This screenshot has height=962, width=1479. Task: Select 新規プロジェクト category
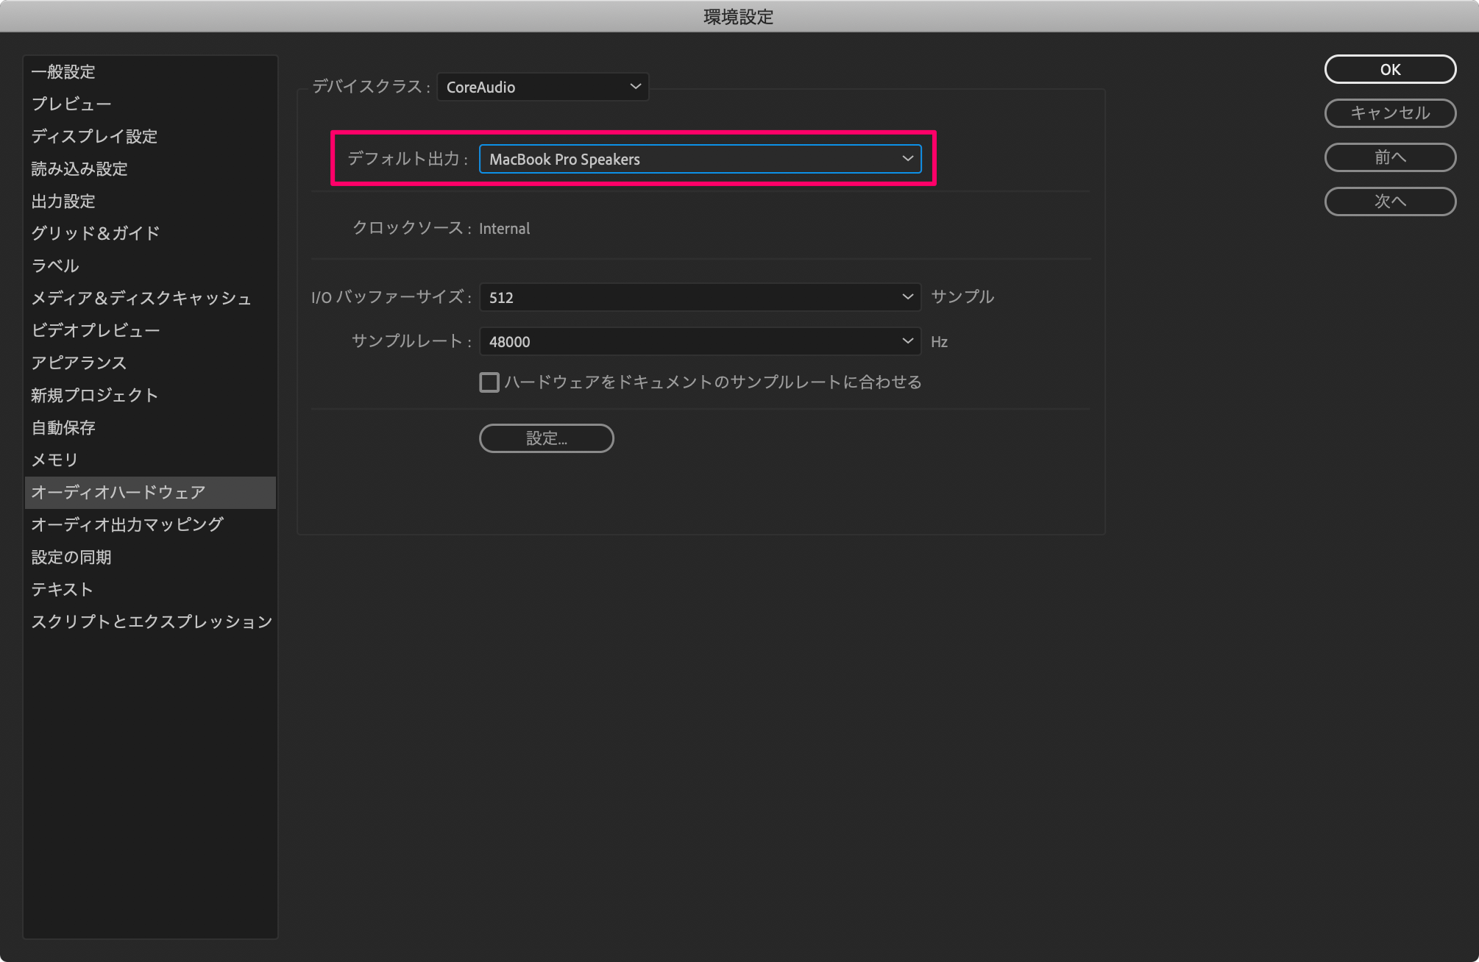pos(150,396)
